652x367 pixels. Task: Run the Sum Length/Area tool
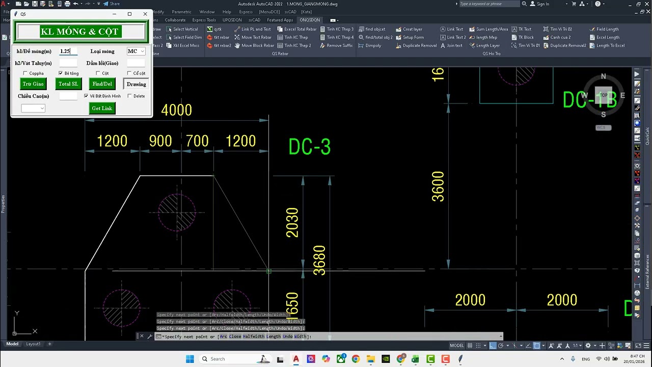[x=488, y=29]
